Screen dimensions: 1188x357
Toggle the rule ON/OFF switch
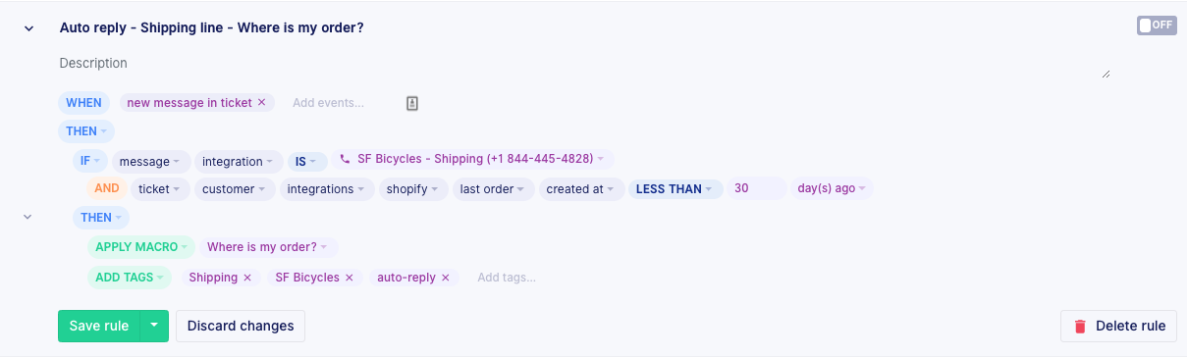pyautogui.click(x=1157, y=25)
